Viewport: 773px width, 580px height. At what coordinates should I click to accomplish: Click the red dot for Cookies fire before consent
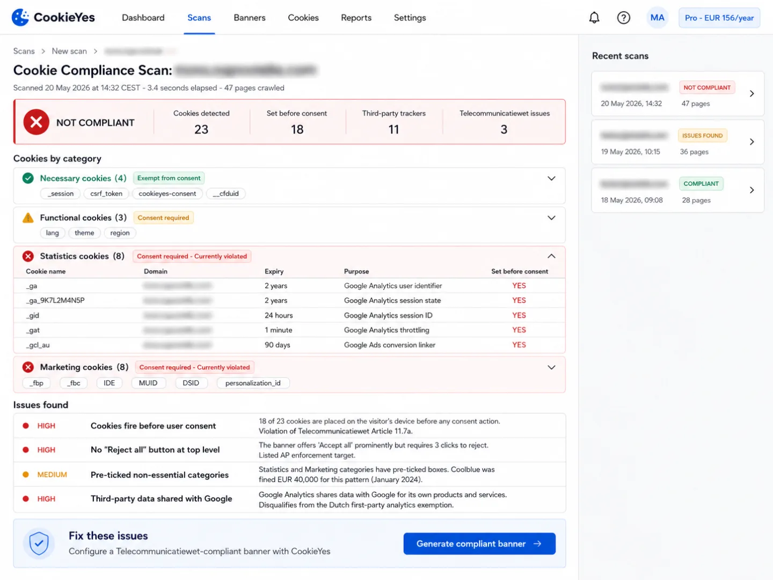coord(25,426)
